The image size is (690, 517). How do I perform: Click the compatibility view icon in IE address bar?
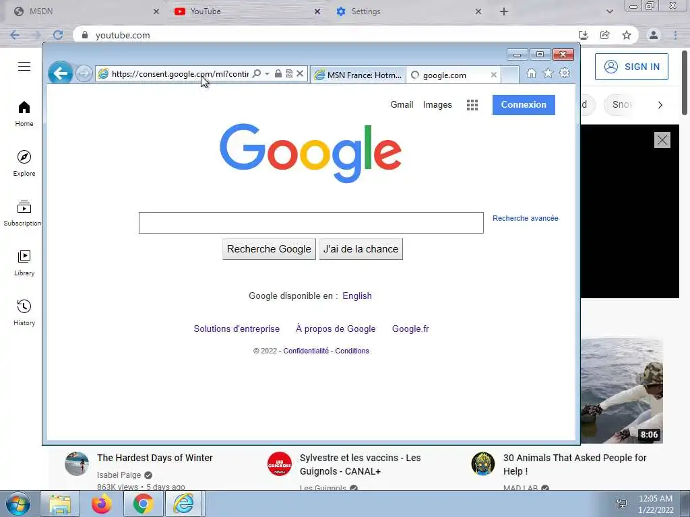pyautogui.click(x=289, y=73)
